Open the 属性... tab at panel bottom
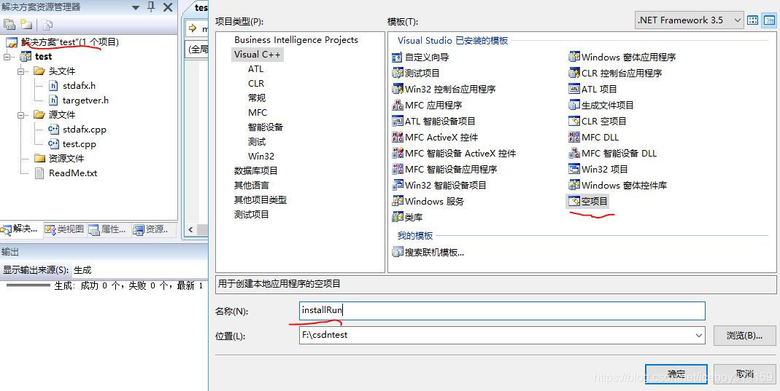Screen dimensions: 780x391 [108, 229]
